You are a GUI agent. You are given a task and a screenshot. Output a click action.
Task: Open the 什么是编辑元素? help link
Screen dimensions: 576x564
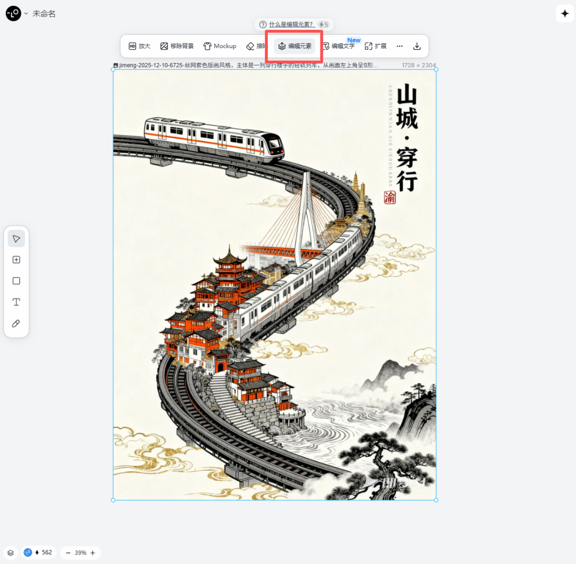pyautogui.click(x=291, y=25)
